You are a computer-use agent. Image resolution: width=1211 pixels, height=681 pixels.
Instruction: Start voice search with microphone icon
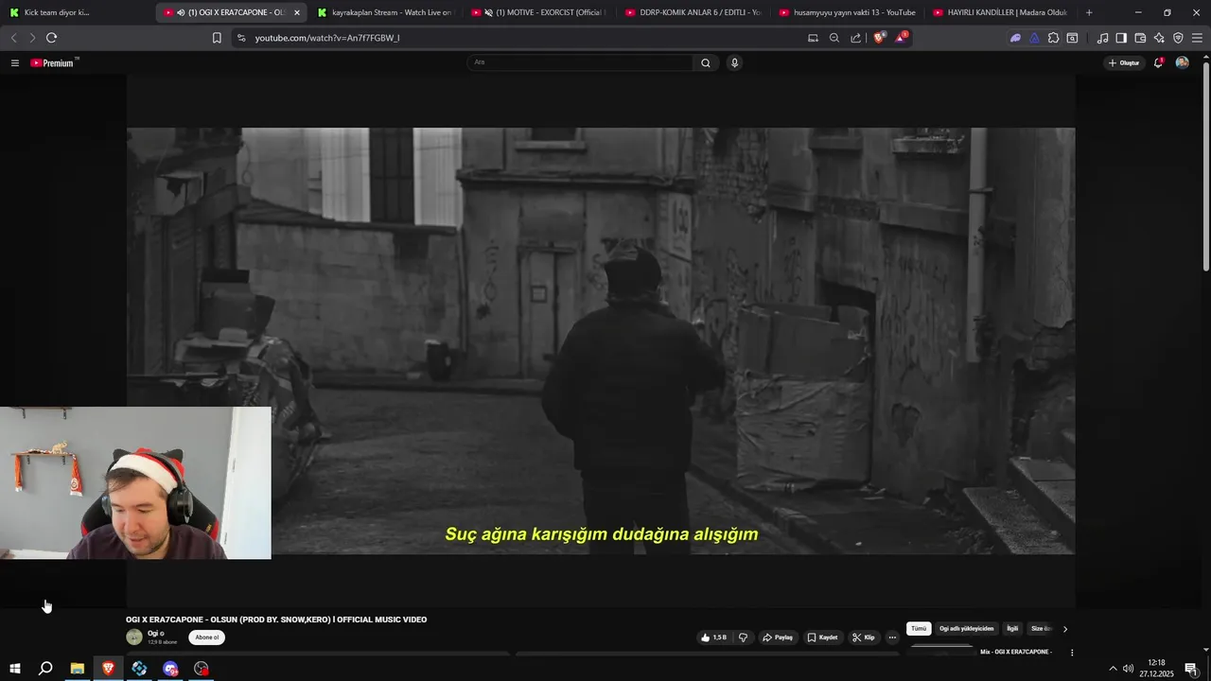coord(734,62)
